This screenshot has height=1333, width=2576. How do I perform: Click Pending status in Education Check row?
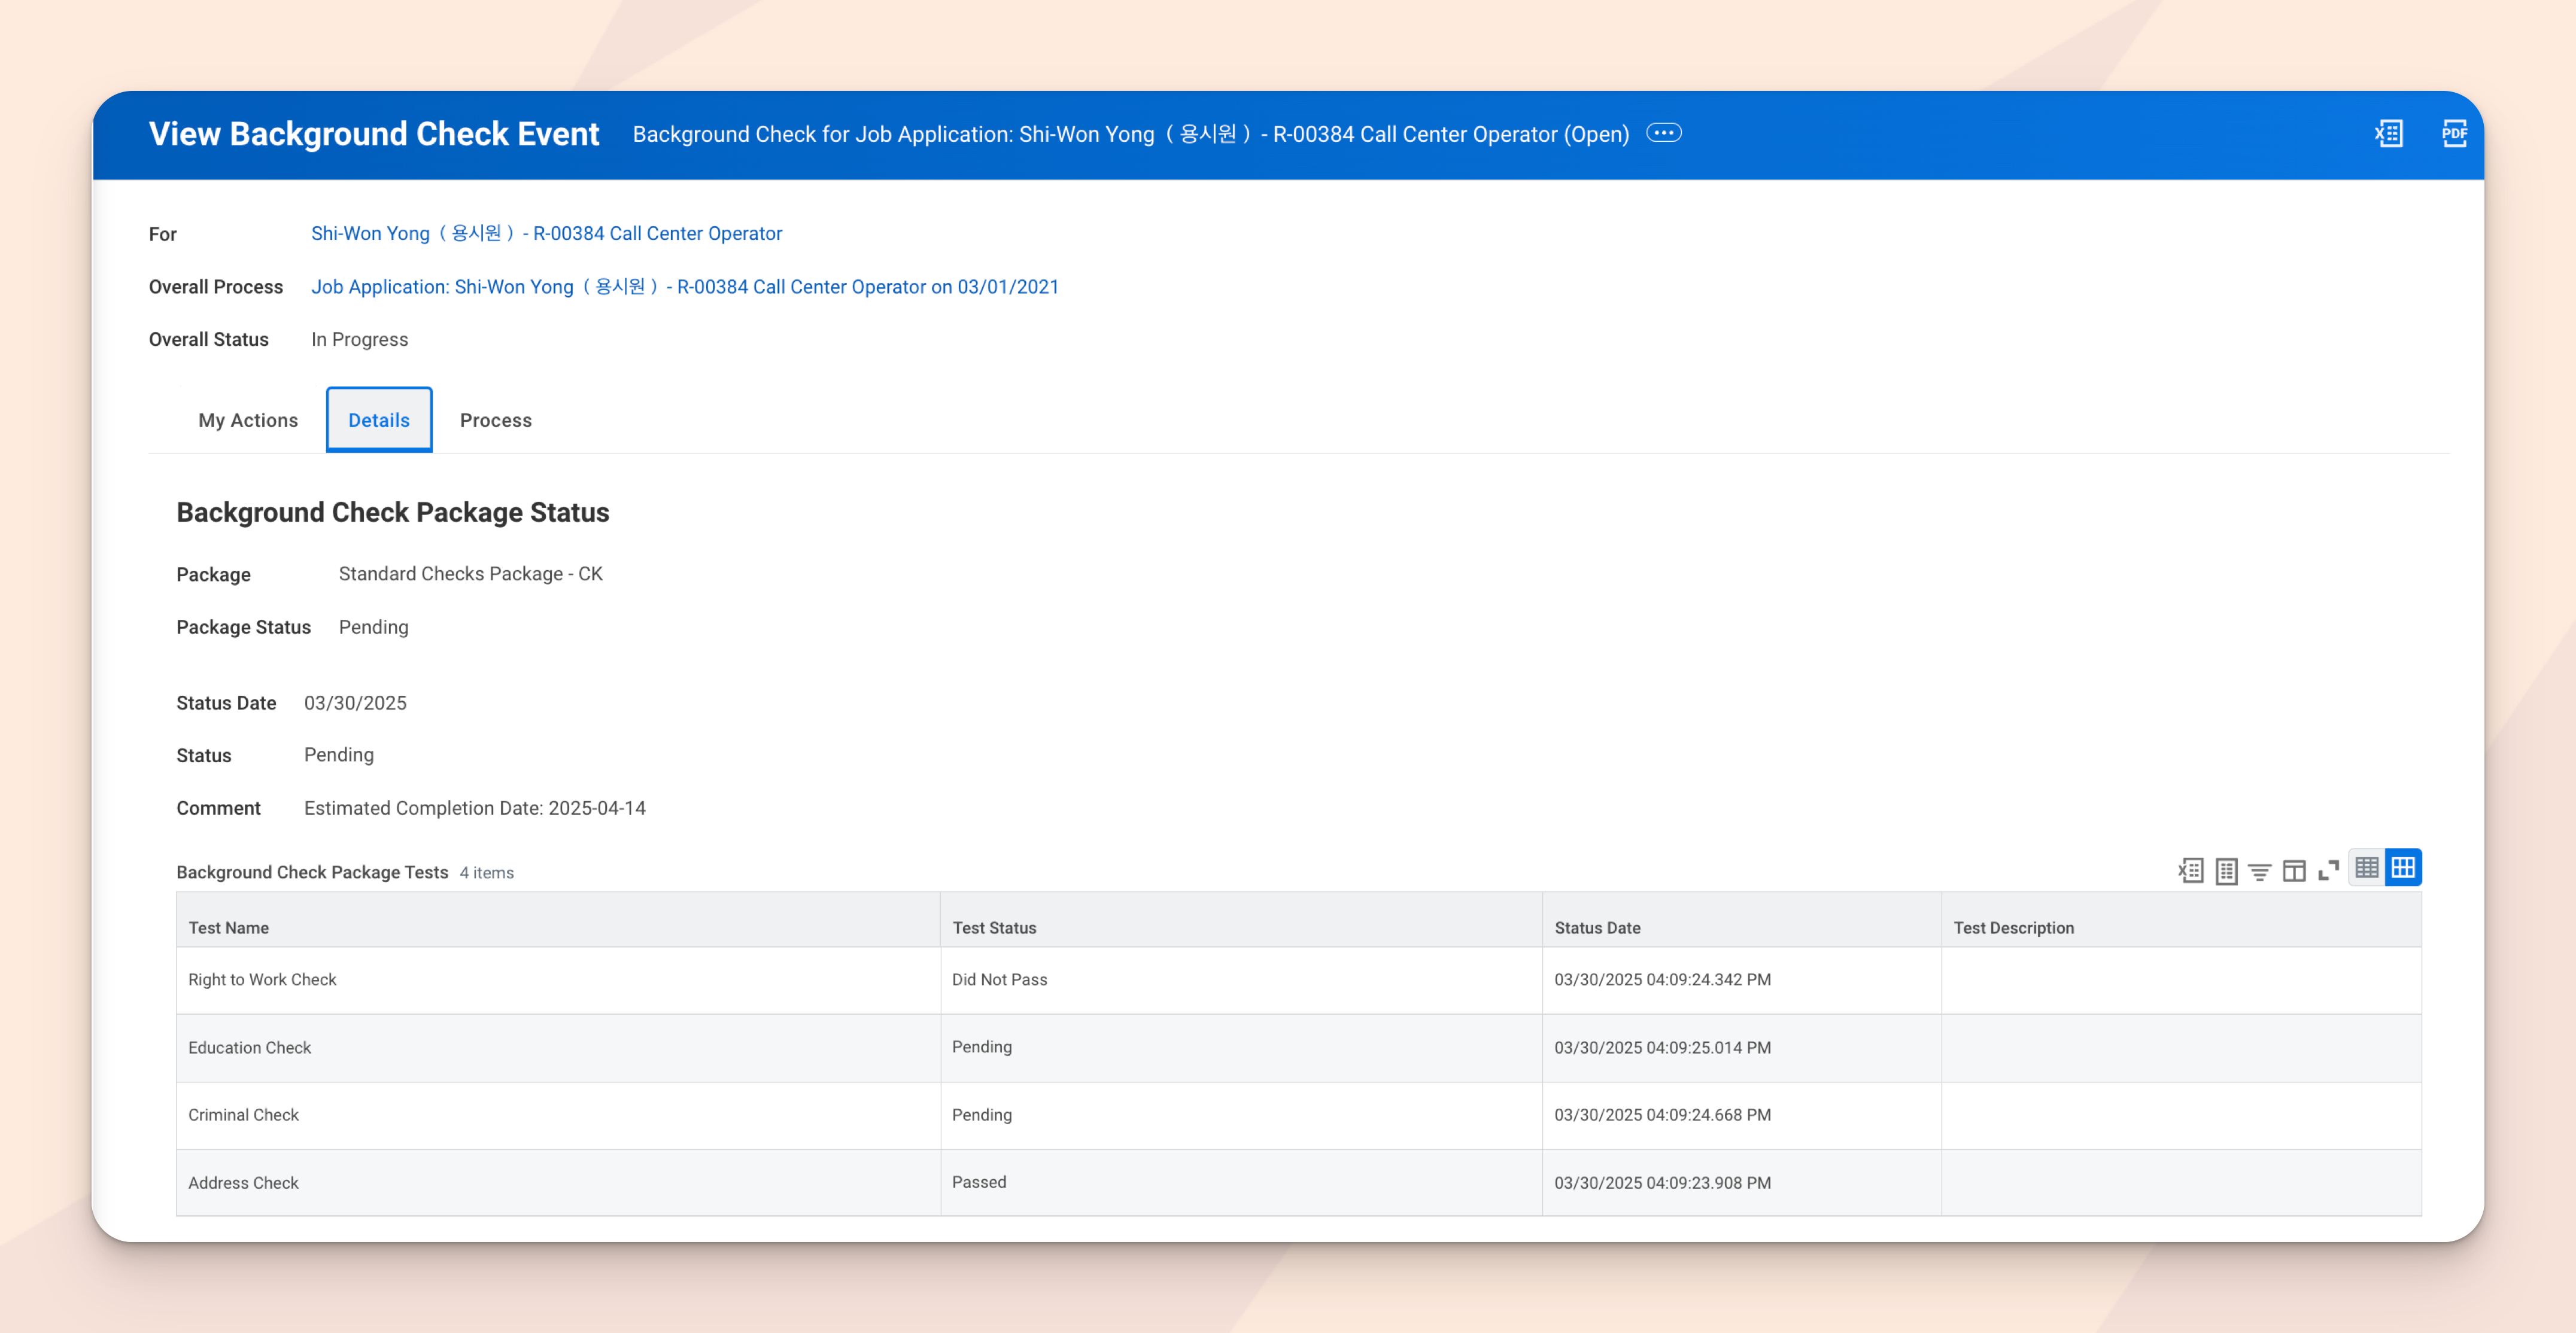click(1241, 1047)
